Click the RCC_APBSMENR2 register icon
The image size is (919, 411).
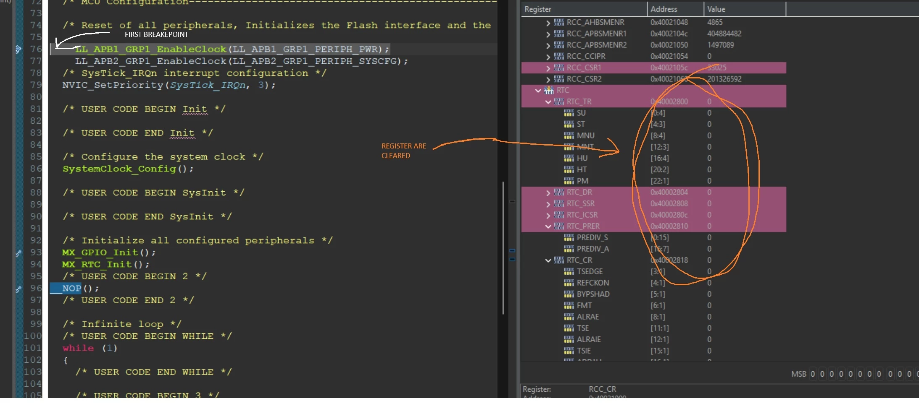tap(559, 45)
